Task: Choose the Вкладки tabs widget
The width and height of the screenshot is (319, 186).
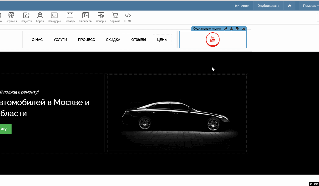Action: point(70,18)
